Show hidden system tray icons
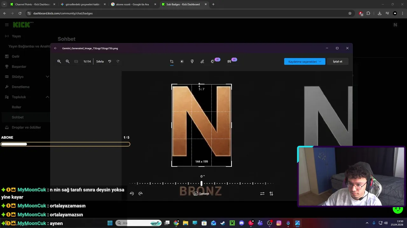407x228 pixels. 367,223
